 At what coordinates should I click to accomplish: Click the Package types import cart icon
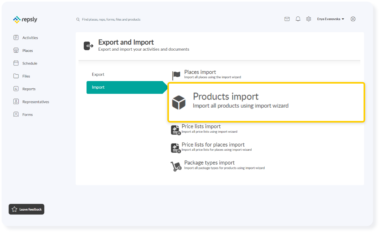pyautogui.click(x=176, y=166)
